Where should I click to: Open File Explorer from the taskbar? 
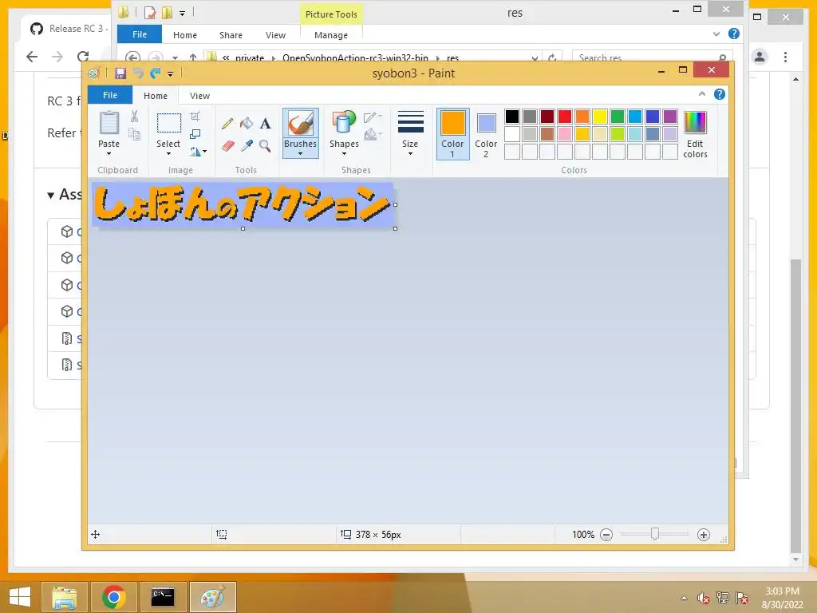[x=64, y=597]
